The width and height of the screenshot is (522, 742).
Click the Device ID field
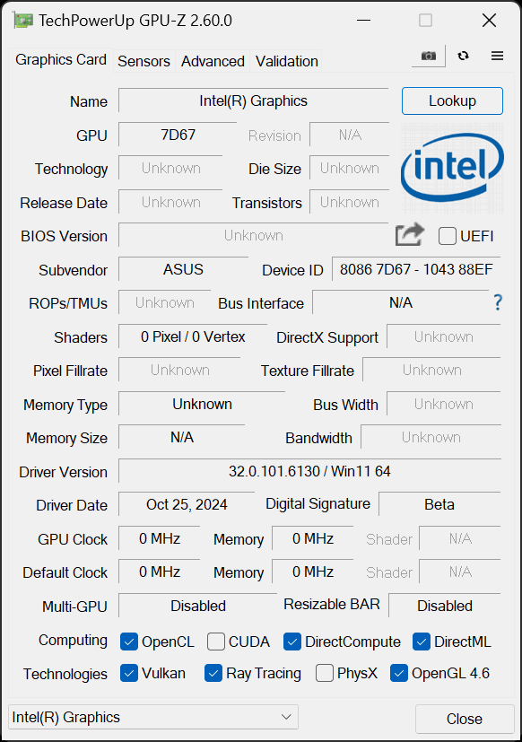416,269
